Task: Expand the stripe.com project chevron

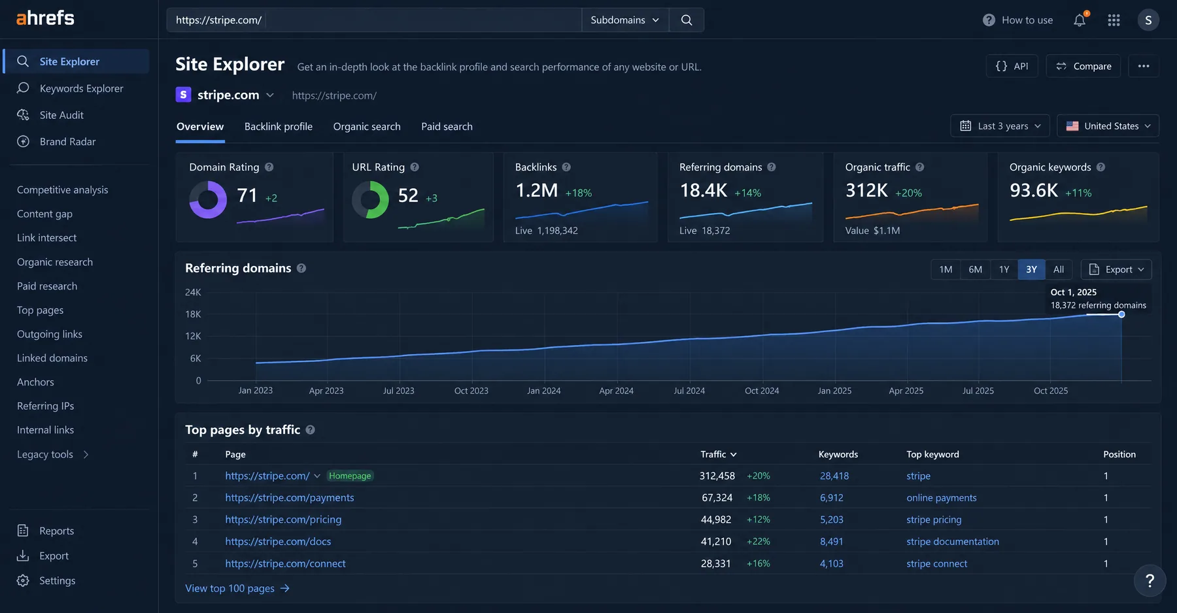Action: [x=270, y=95]
